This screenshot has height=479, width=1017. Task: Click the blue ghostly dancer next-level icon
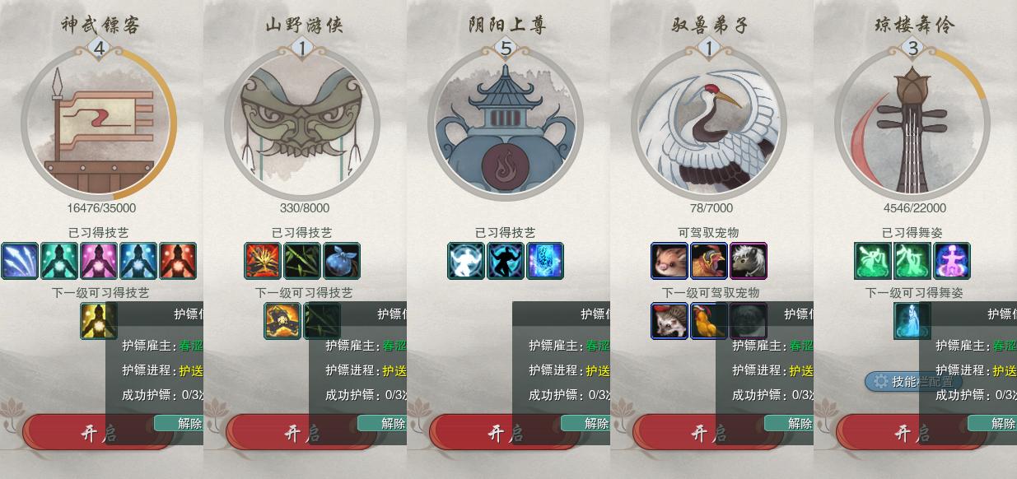click(912, 321)
